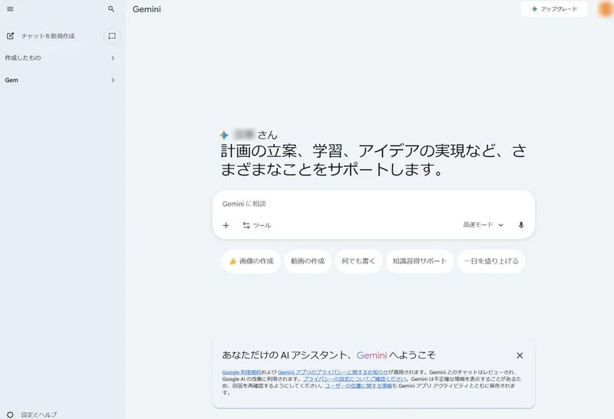Select the 動画の作成 suggestion chip
The image size is (614, 419).
(x=308, y=261)
